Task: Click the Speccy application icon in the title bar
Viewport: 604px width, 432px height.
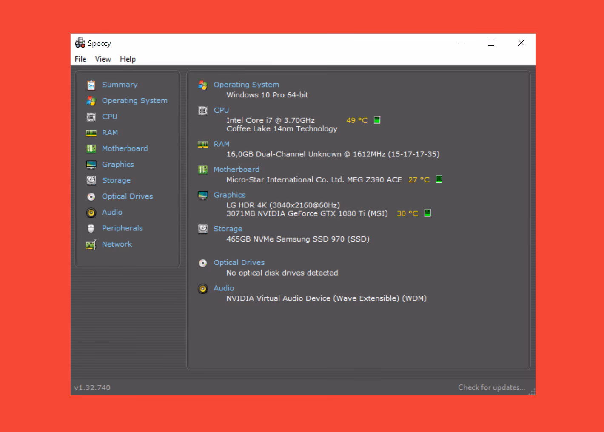Action: (80, 43)
